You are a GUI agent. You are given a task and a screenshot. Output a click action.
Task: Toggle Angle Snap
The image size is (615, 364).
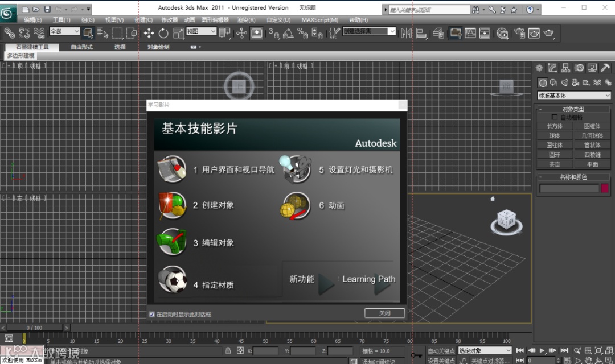tap(288, 34)
